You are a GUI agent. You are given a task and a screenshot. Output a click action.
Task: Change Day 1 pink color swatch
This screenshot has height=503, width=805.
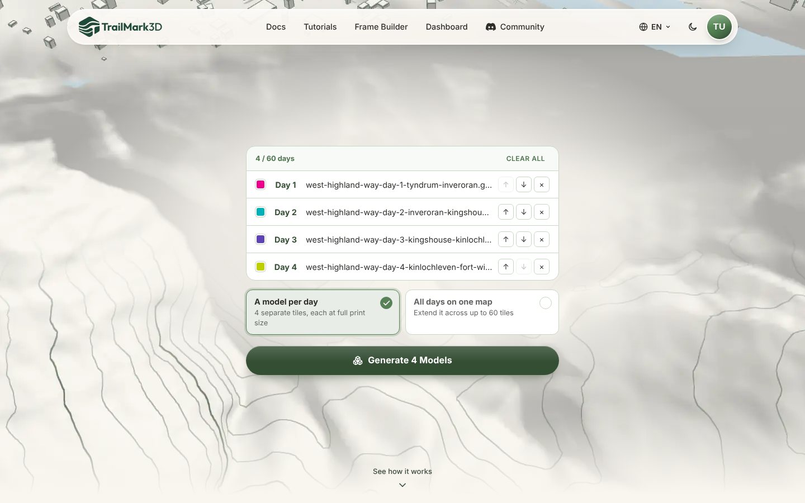click(x=261, y=184)
